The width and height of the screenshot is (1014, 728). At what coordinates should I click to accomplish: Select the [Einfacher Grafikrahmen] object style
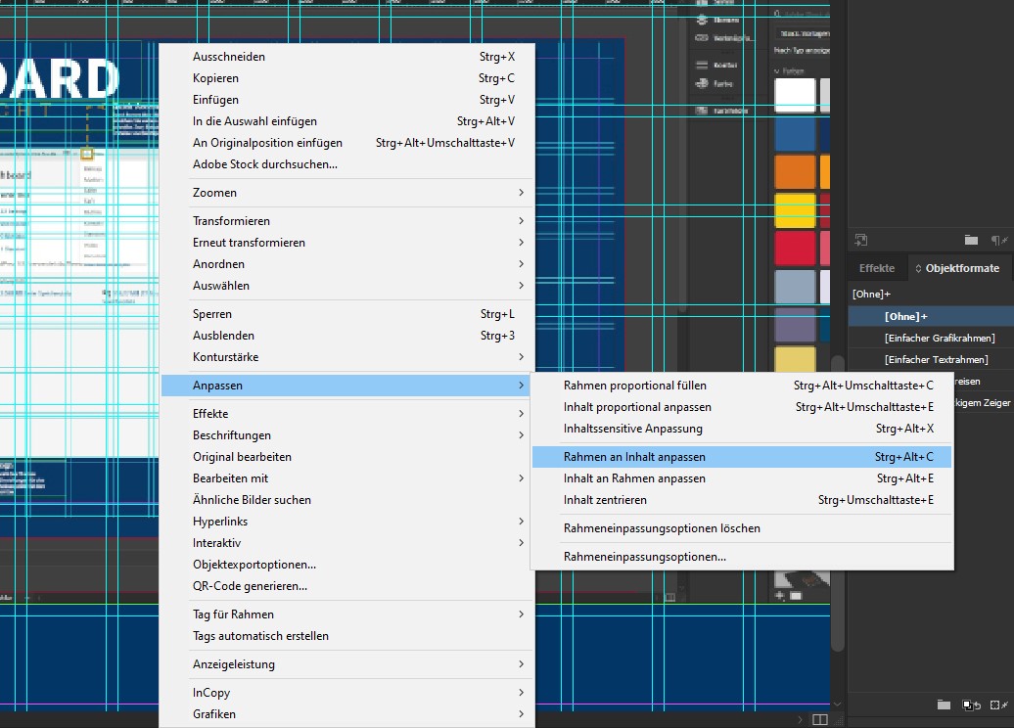[939, 338]
